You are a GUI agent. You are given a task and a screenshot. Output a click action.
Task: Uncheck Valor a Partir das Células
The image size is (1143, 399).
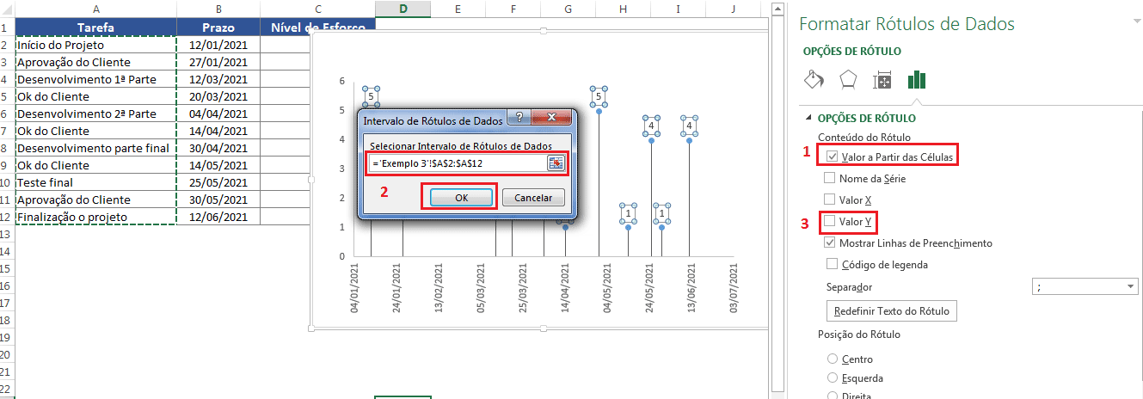coord(831,157)
